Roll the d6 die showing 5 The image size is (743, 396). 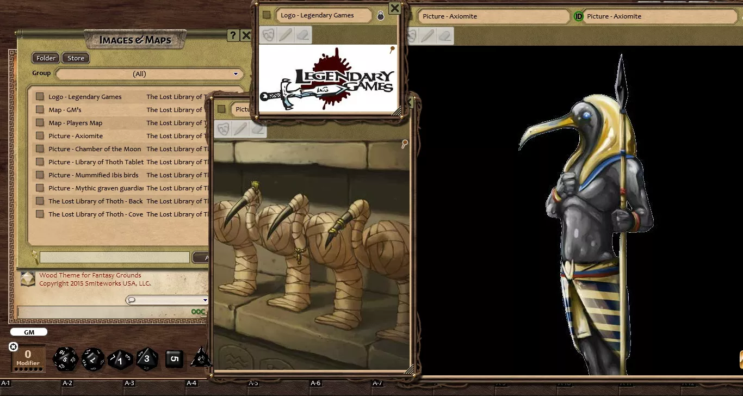(x=174, y=358)
